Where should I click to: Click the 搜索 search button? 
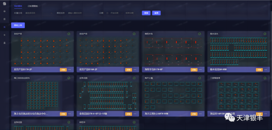[146, 13]
